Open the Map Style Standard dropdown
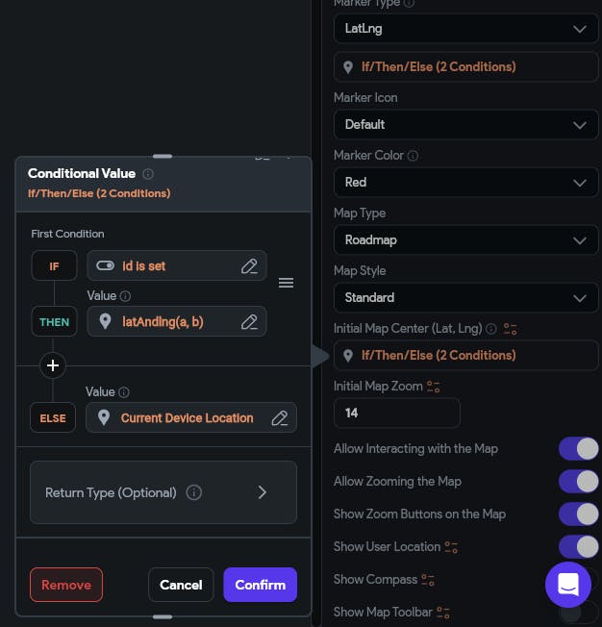 pos(465,297)
